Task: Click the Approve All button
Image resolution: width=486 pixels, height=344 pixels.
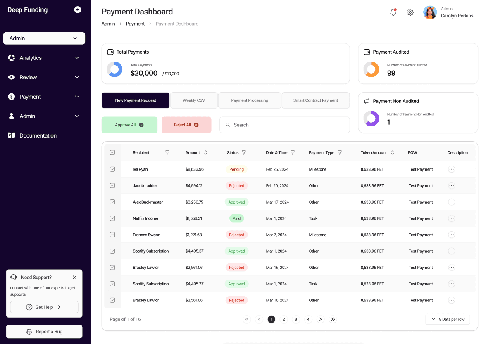Action: [x=129, y=125]
